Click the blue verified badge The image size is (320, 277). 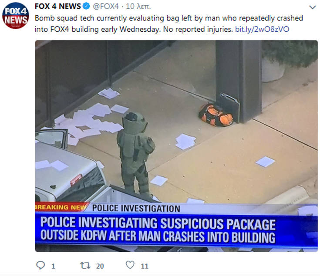[86, 7]
